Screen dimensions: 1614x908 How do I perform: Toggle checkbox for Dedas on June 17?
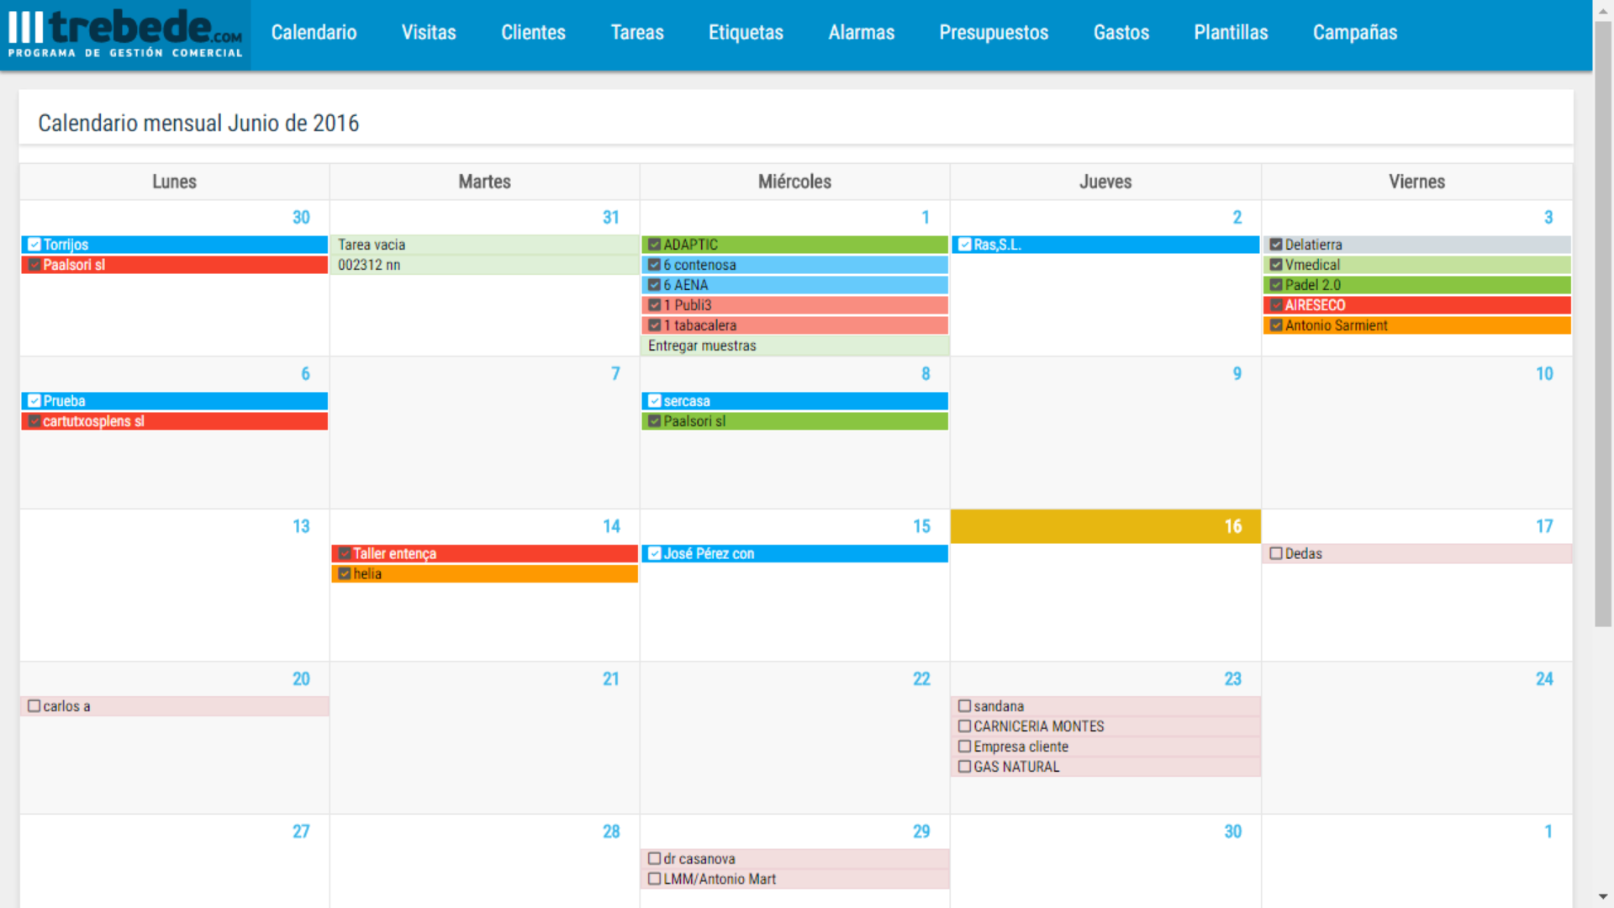click(1273, 553)
